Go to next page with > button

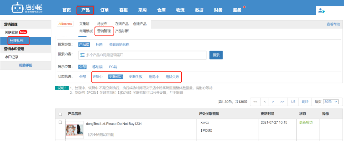[273, 102]
